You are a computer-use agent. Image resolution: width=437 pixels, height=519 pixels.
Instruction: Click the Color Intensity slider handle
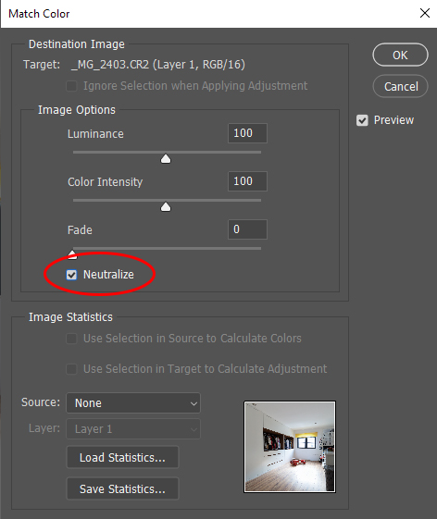[x=166, y=207]
